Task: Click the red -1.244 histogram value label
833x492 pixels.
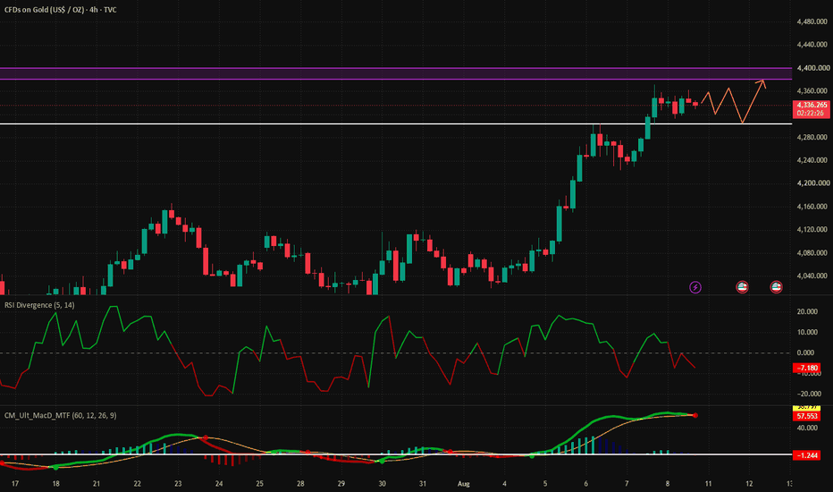Action: 806,454
